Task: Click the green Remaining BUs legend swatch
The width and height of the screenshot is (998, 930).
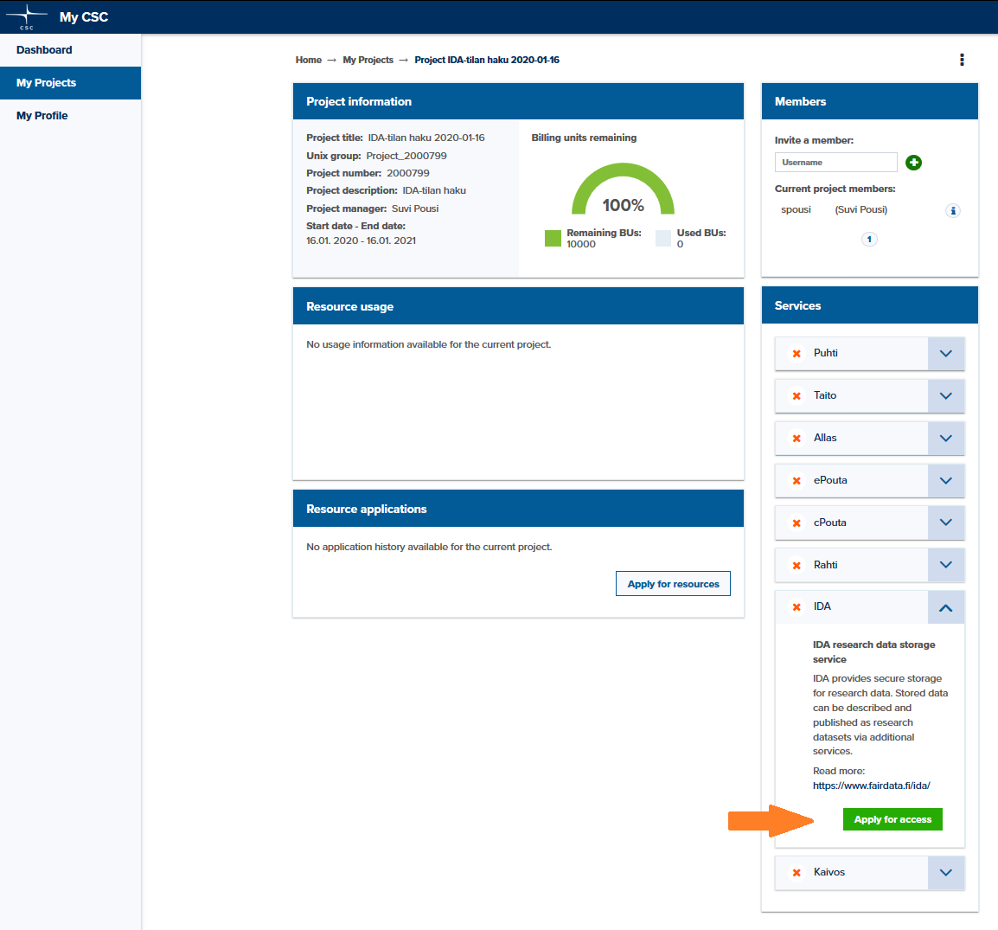Action: coord(553,238)
